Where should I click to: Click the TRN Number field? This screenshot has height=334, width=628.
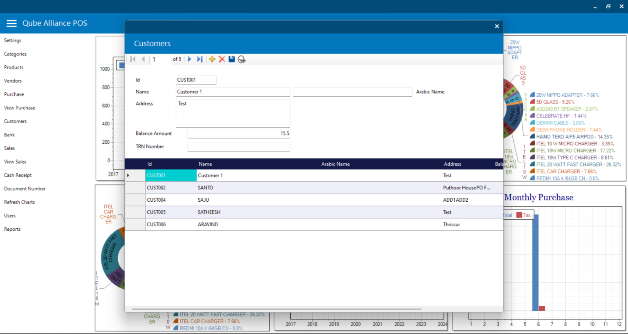pyautogui.click(x=238, y=147)
